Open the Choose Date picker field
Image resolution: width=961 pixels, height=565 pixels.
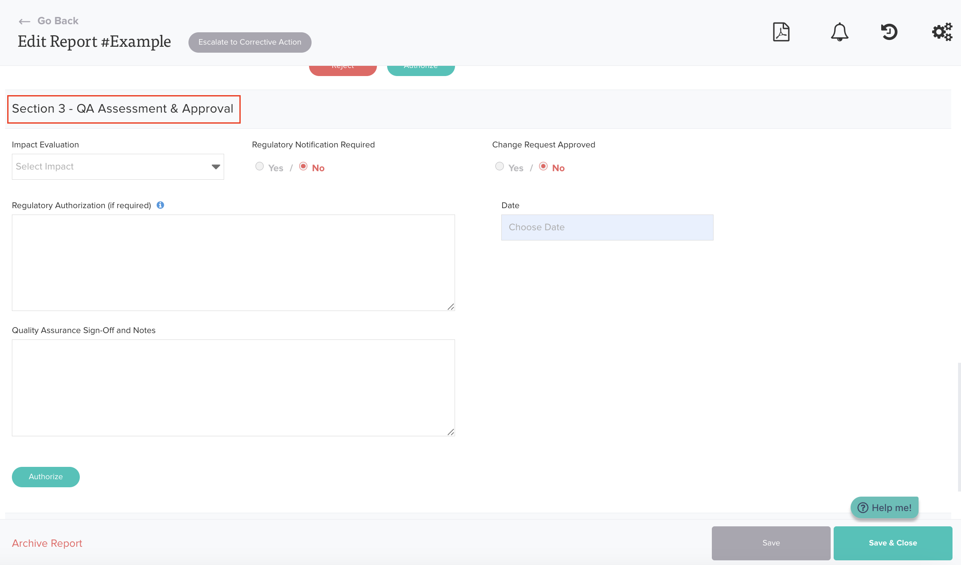tap(607, 227)
